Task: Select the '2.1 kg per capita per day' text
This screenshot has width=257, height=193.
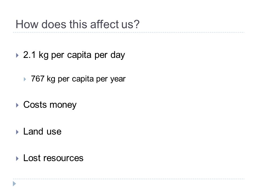Action: click(x=74, y=55)
